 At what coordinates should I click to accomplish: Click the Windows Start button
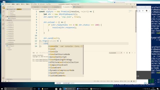coord(2,89)
